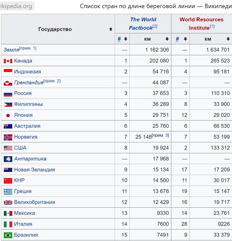The image size is (232, 241).
Task: Open the Новая Зеландия article link
Action: click(34, 170)
